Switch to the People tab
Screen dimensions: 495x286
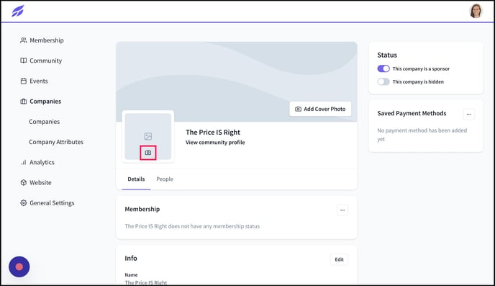click(165, 179)
